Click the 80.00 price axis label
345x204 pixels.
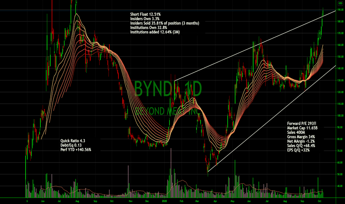click(x=341, y=139)
